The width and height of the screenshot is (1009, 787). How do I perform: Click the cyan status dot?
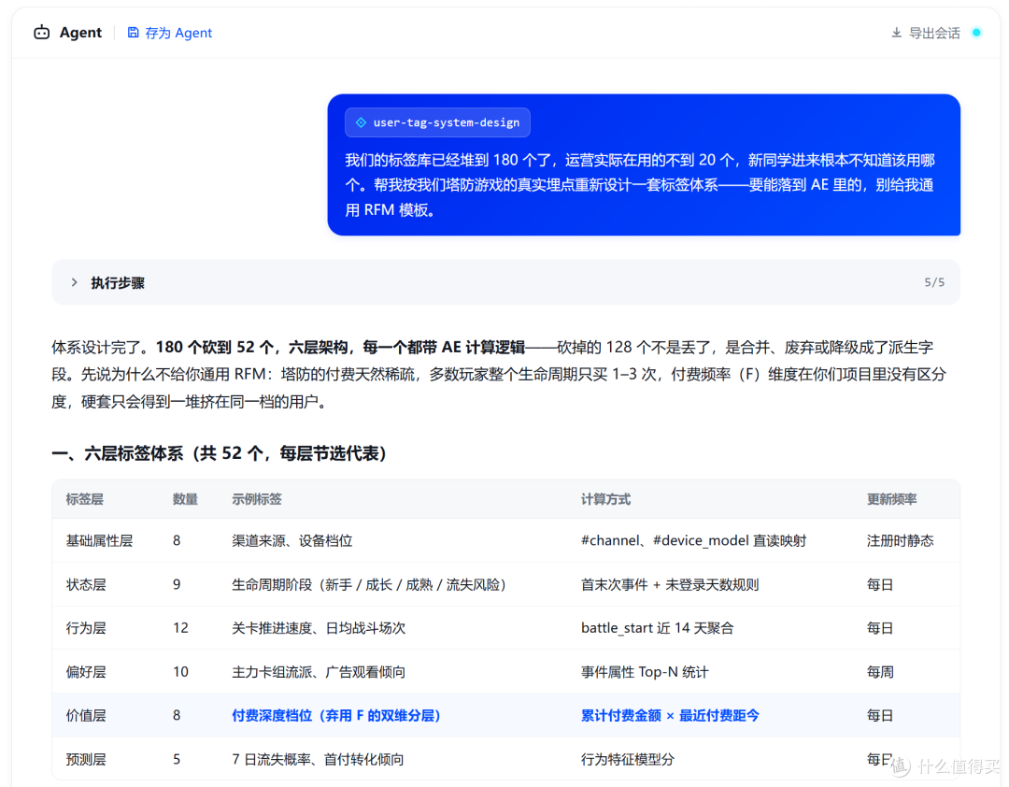(x=976, y=32)
